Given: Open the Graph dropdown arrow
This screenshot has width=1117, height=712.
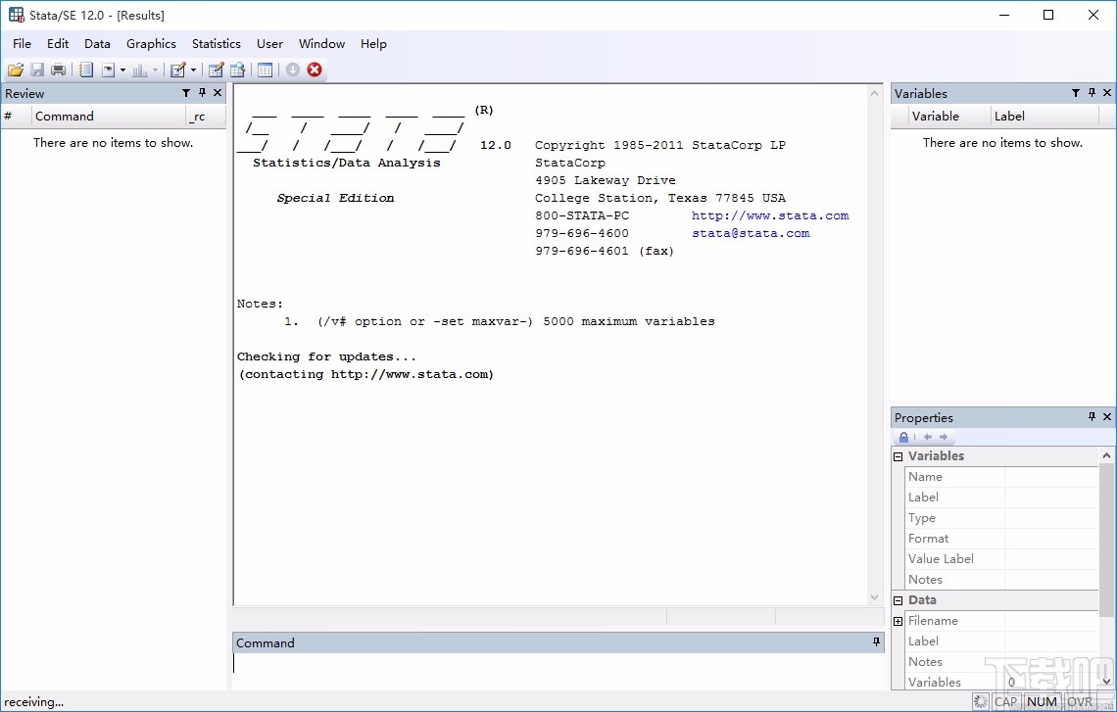Looking at the screenshot, I should click(x=155, y=70).
